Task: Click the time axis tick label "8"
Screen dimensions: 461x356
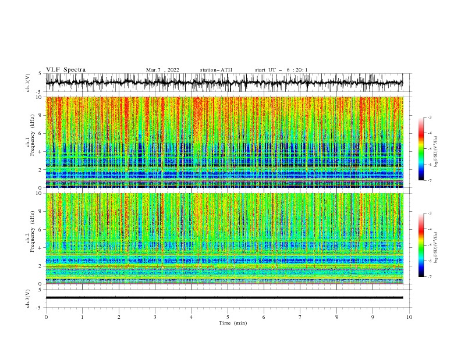Action: (x=336, y=317)
